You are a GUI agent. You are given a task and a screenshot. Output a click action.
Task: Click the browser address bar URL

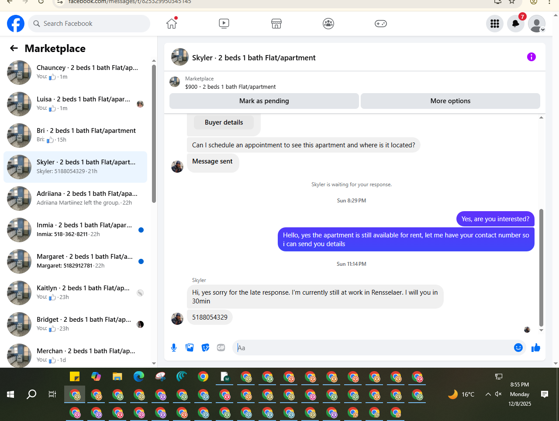pos(130,2)
